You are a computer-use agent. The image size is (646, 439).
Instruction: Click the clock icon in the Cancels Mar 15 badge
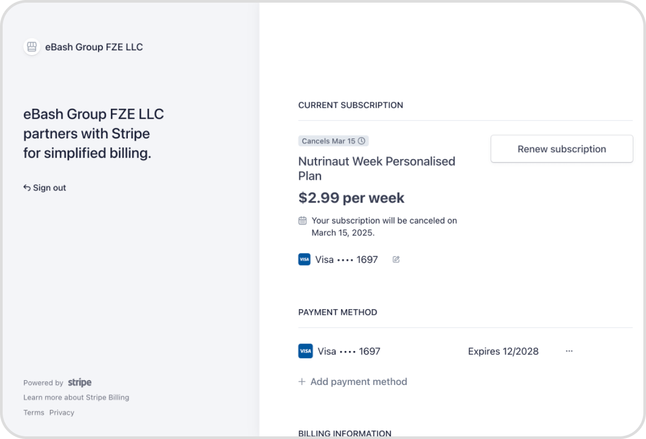click(x=362, y=141)
